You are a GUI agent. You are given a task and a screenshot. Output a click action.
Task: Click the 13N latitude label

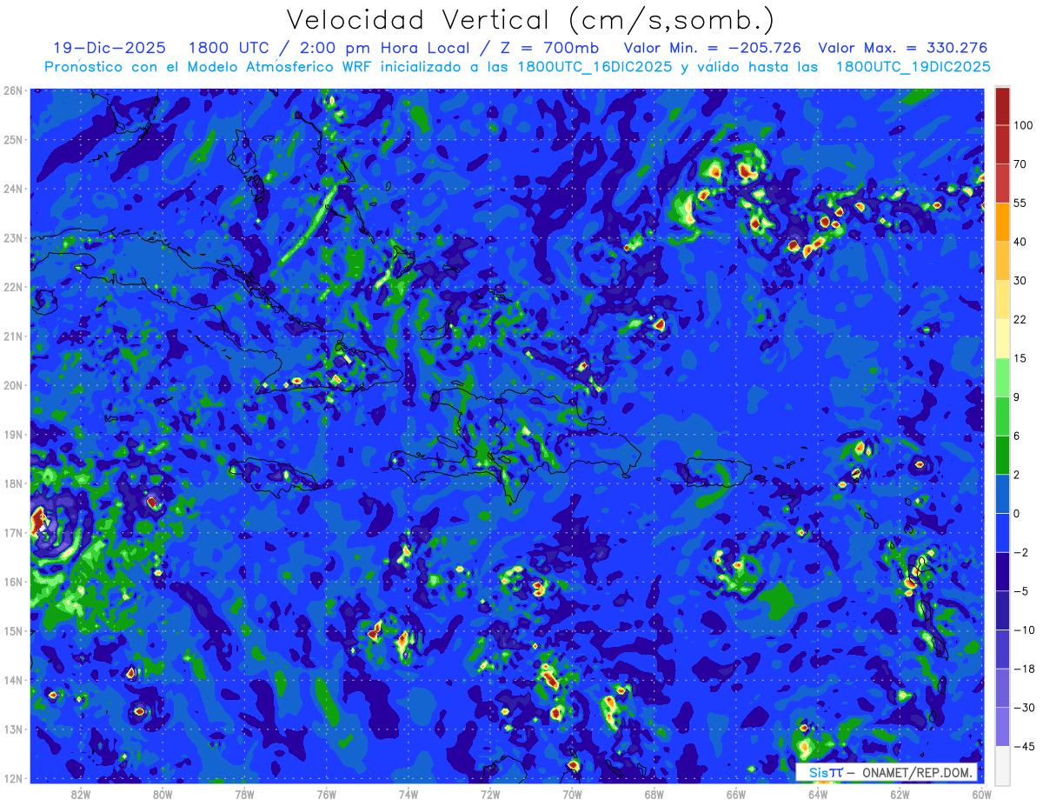coord(13,729)
